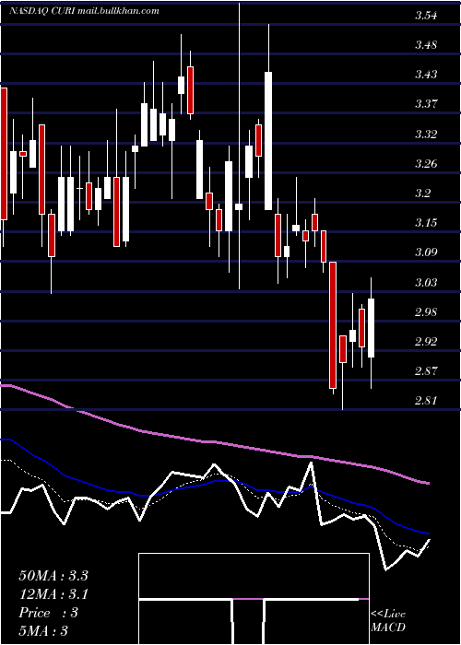Click the 3.15 price axis label
This screenshot has width=461, height=645.
(426, 223)
